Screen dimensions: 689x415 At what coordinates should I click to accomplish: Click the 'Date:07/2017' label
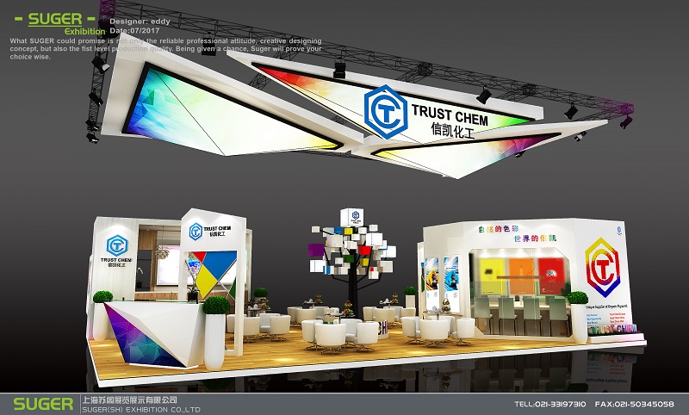134,29
